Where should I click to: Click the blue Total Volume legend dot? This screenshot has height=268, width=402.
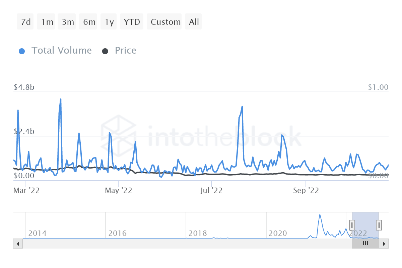point(22,51)
